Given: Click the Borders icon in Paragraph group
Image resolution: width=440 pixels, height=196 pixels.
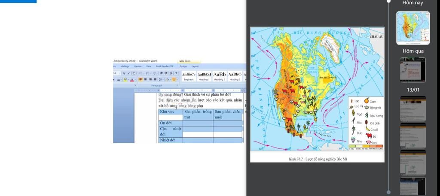Looking at the screenshot, I should tap(174, 79).
